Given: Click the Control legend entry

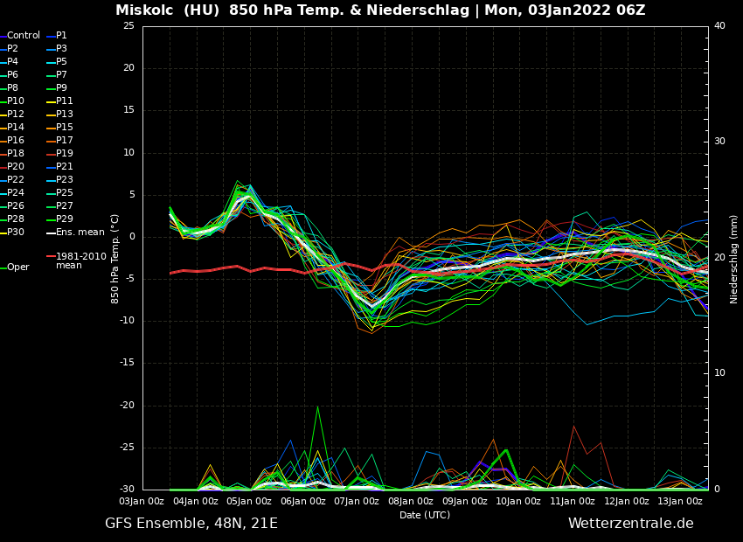Looking at the screenshot, I should pos(23,36).
